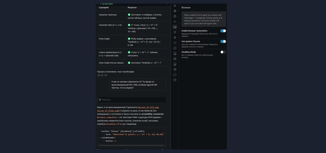Click the 'disabled' inline code word

[x=111, y=124]
